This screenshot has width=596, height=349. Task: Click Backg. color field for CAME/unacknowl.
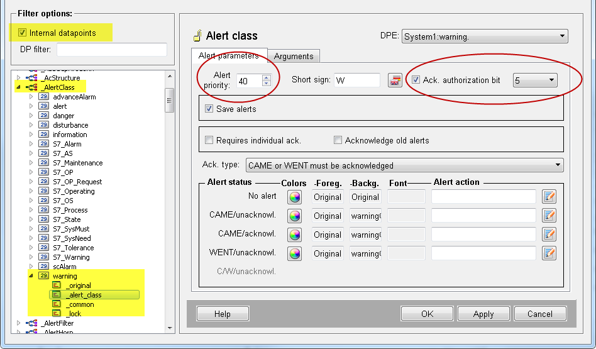[365, 216]
